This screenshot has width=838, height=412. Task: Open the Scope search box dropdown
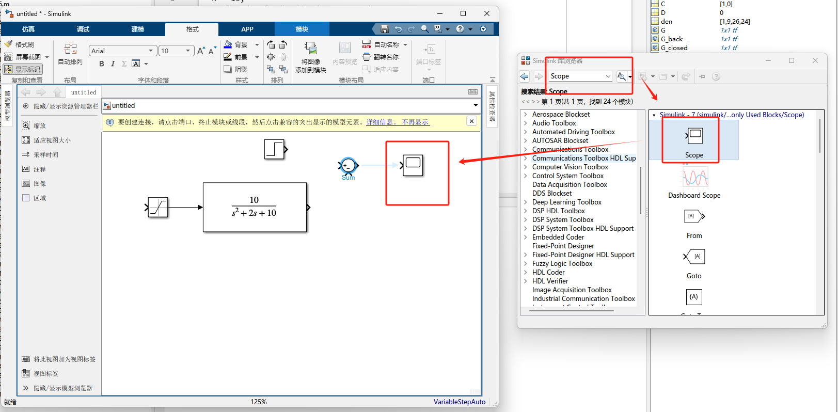608,76
